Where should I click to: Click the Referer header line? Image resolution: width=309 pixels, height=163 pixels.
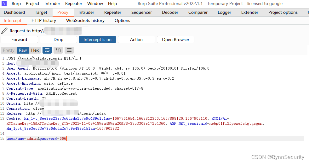56,113
